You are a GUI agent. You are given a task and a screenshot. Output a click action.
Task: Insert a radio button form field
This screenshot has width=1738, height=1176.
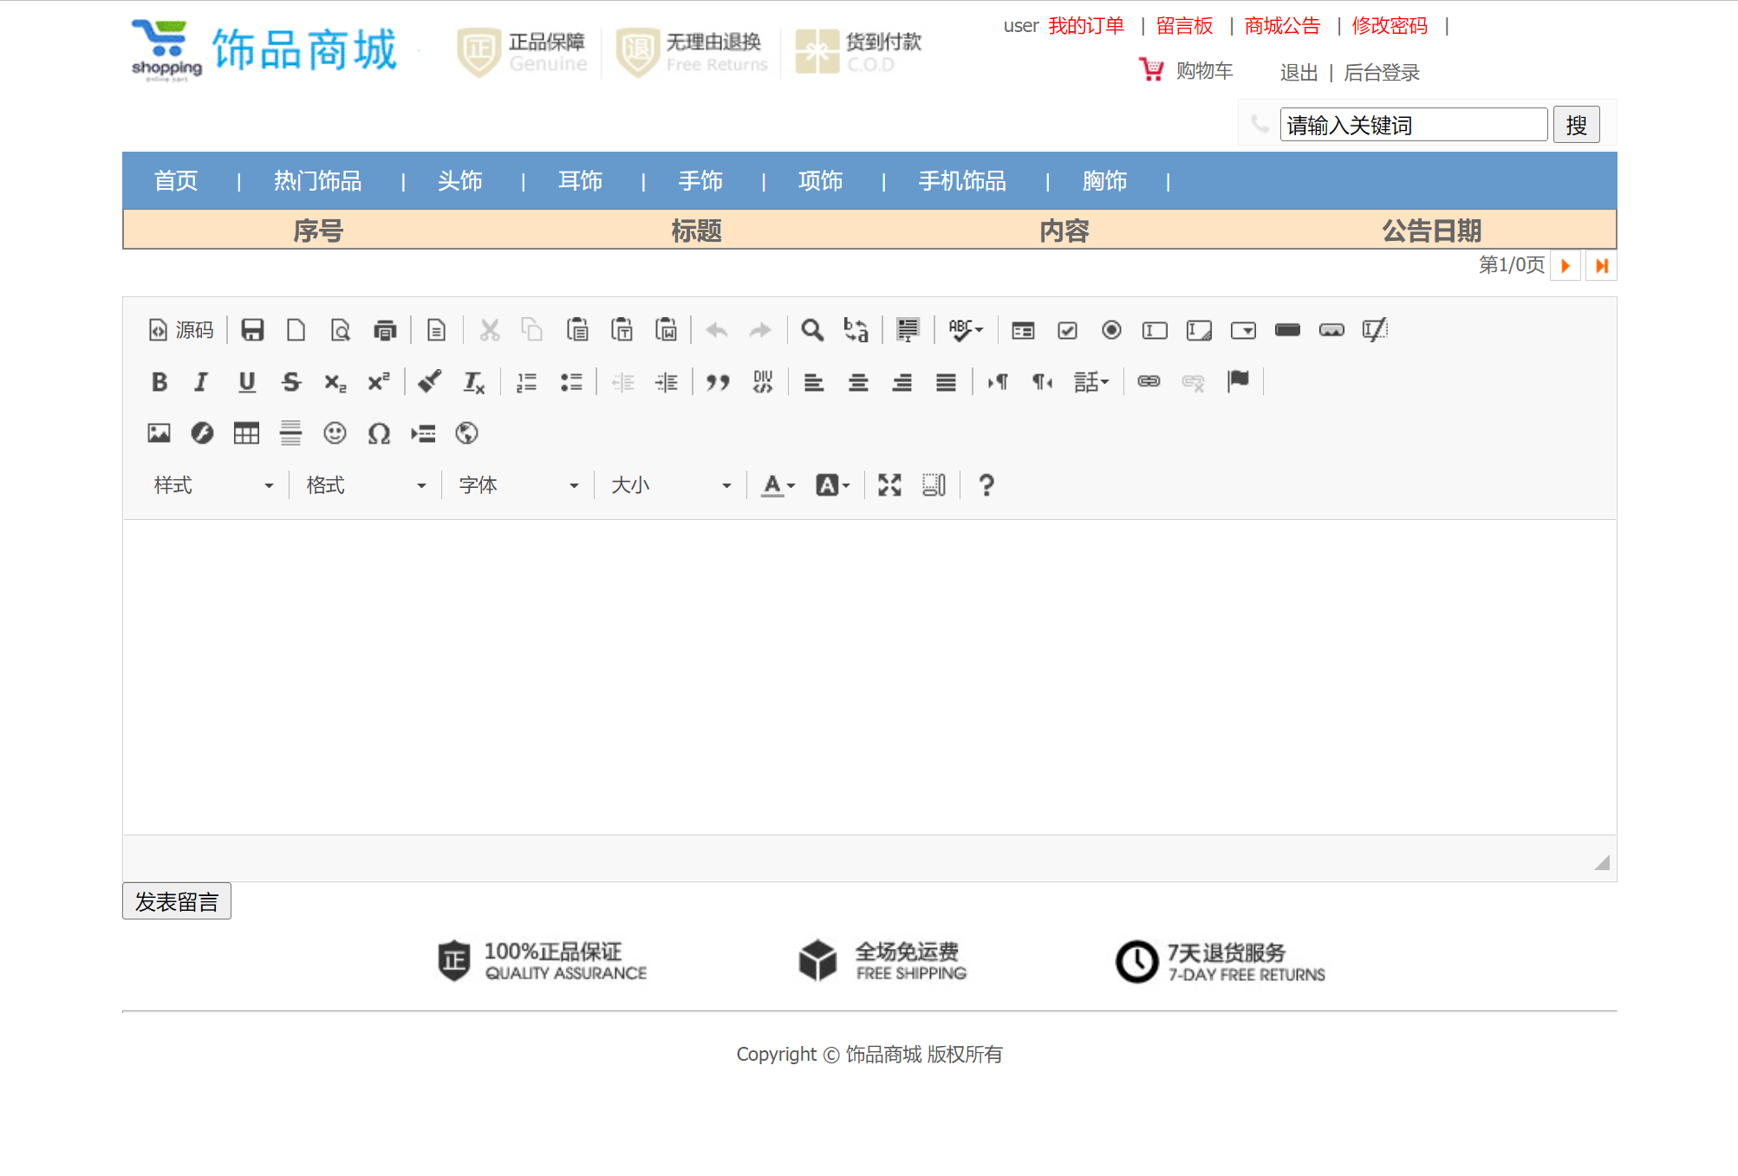1110,330
